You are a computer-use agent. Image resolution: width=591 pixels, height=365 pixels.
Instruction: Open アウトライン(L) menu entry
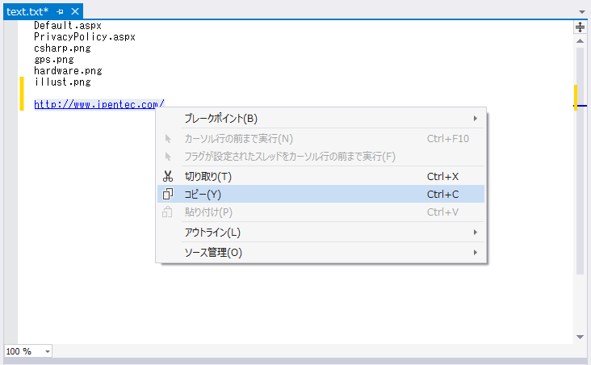321,233
